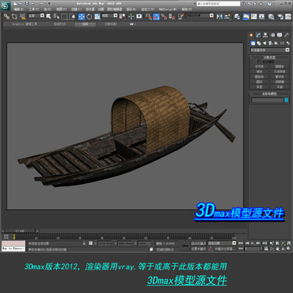Open the Rendering (渲染) menu

click(131, 9)
